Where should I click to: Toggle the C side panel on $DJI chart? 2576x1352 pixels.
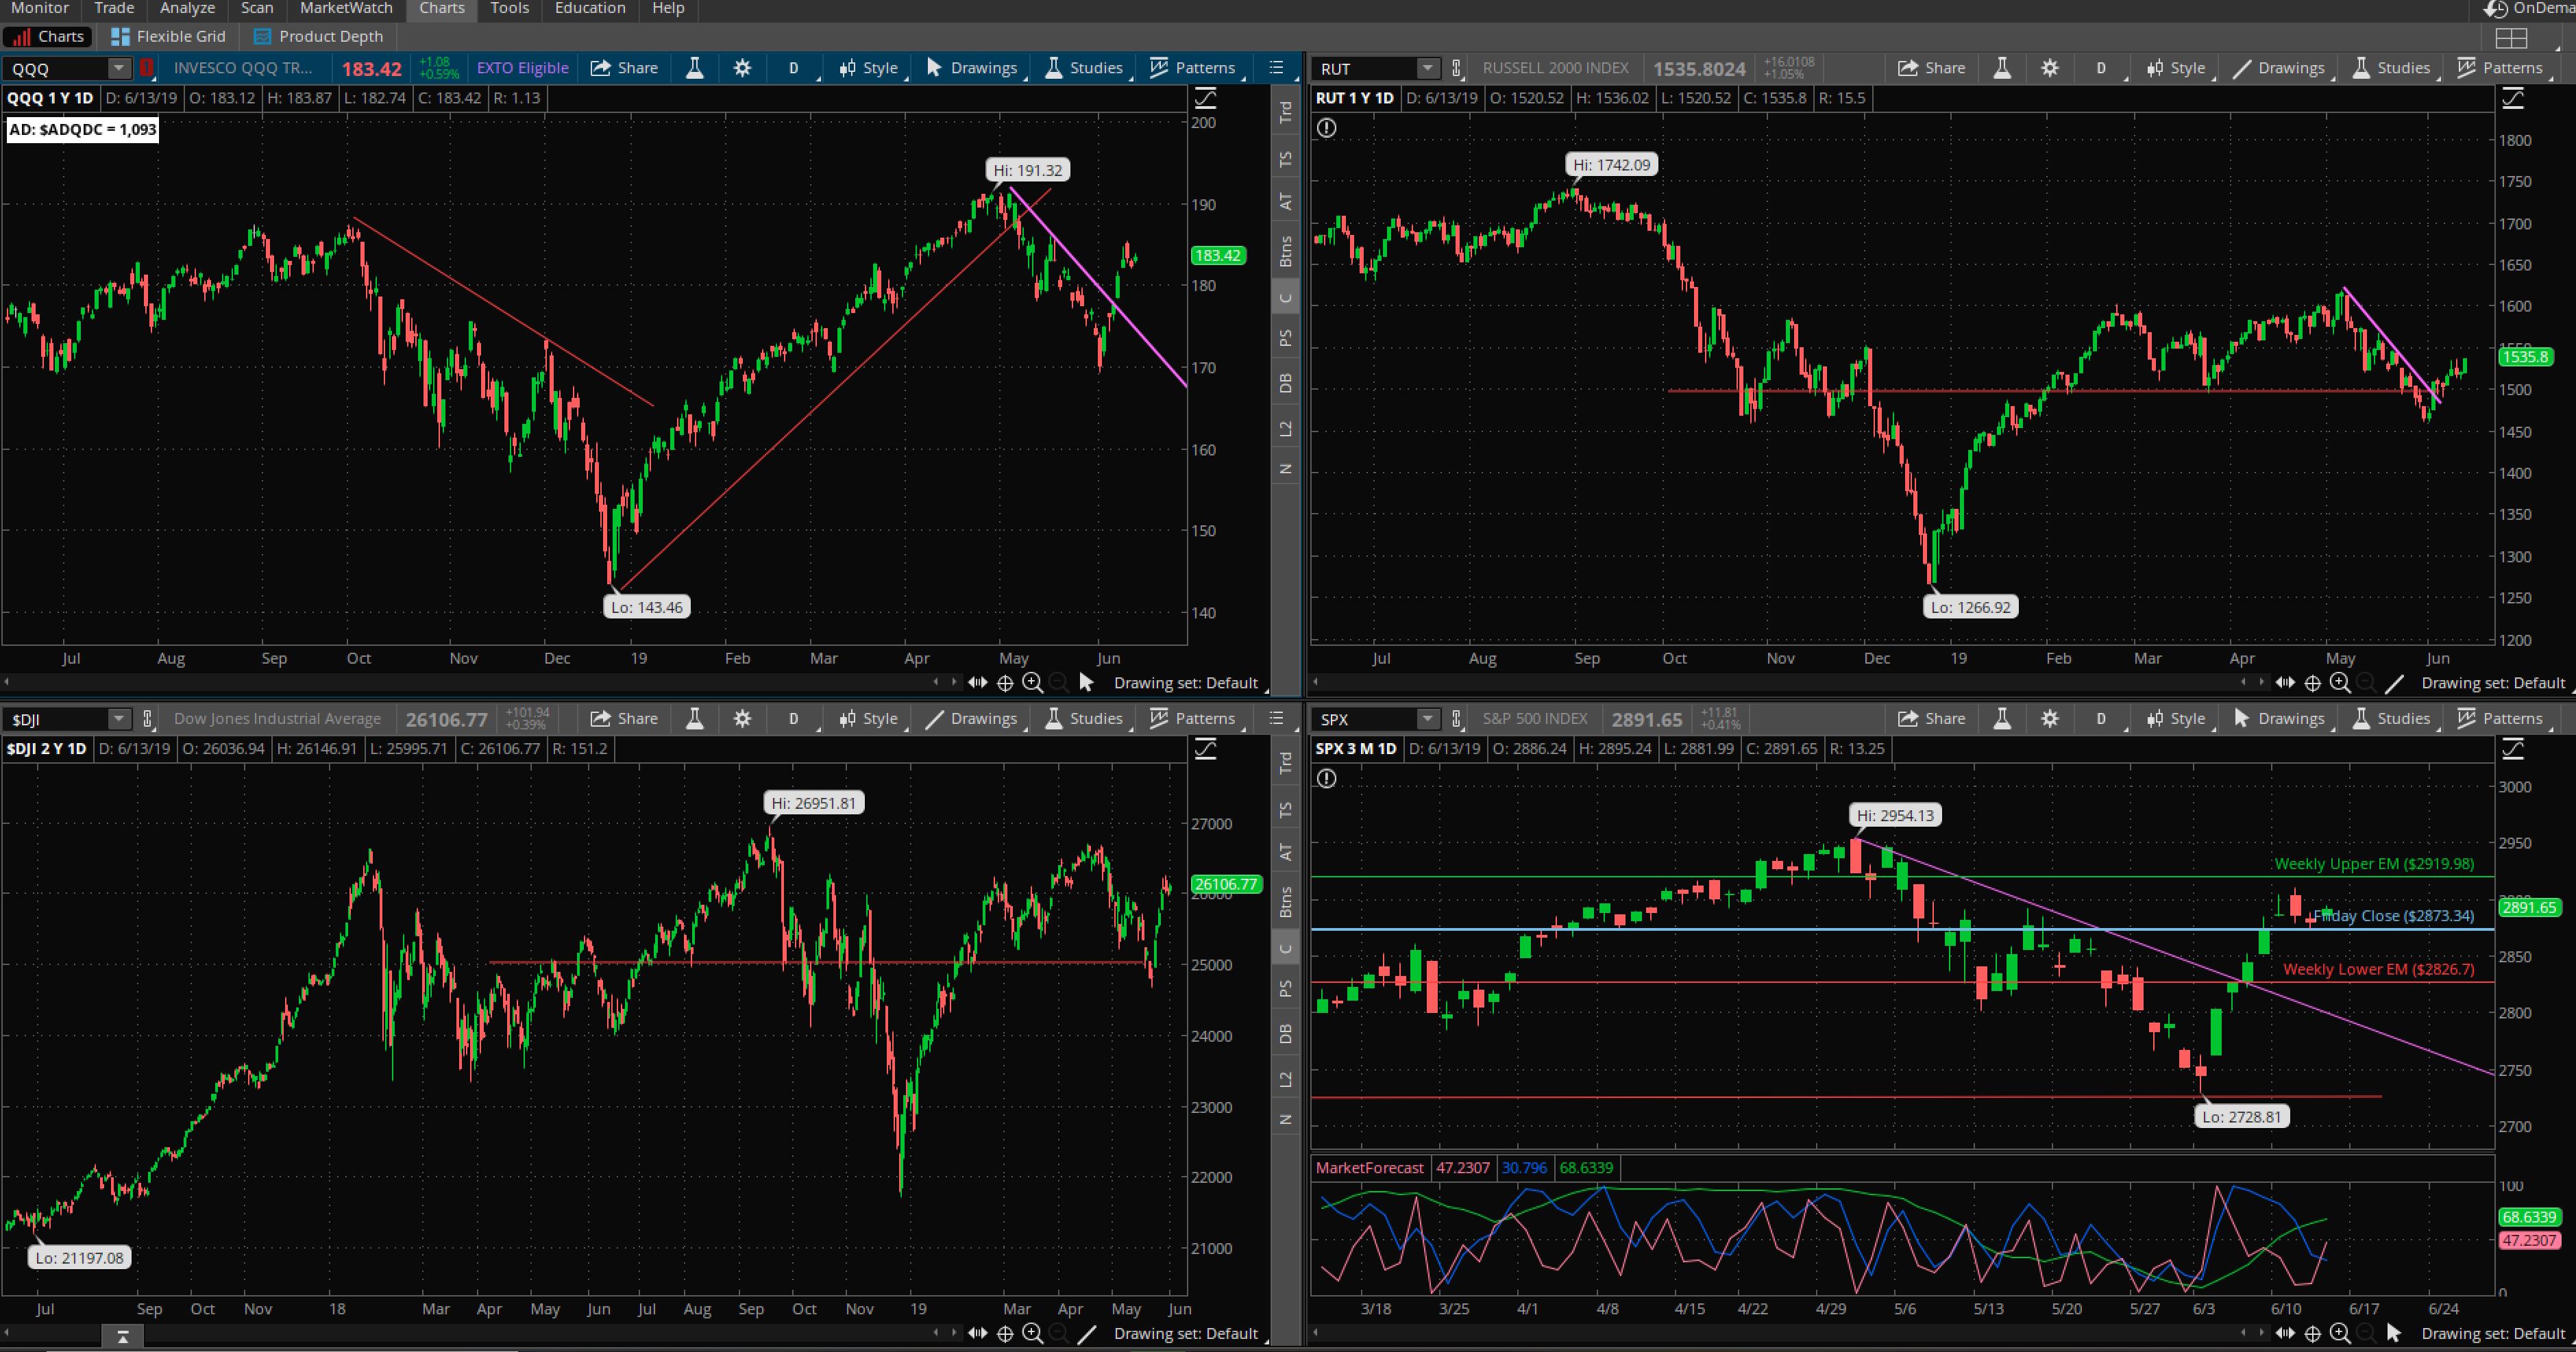pos(1286,947)
